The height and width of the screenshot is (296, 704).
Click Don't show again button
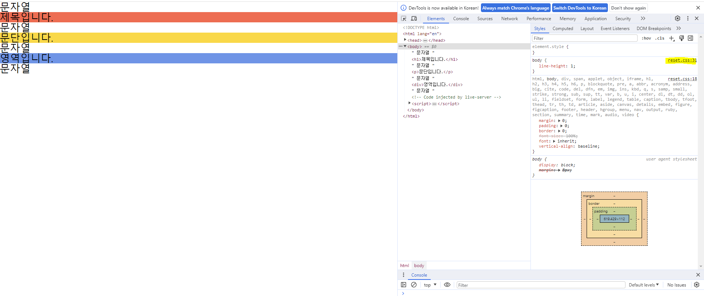tap(628, 8)
